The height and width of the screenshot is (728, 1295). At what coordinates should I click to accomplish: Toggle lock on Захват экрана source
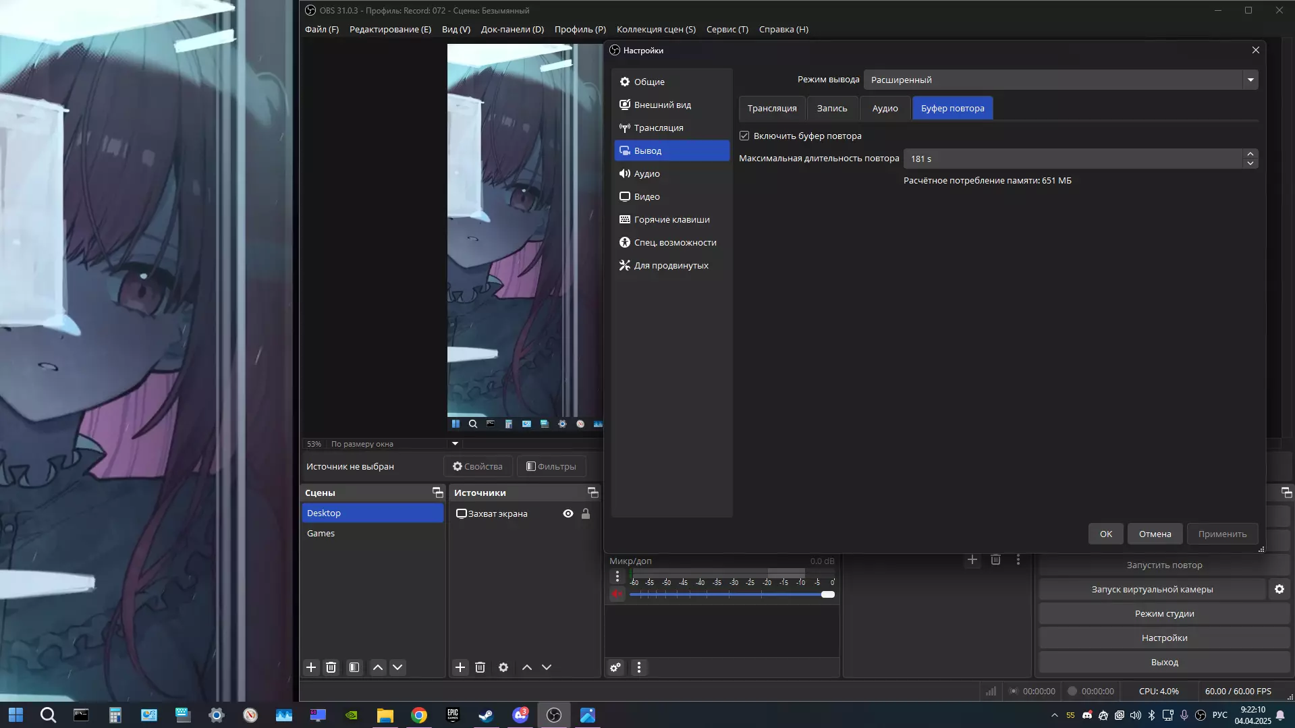point(586,513)
